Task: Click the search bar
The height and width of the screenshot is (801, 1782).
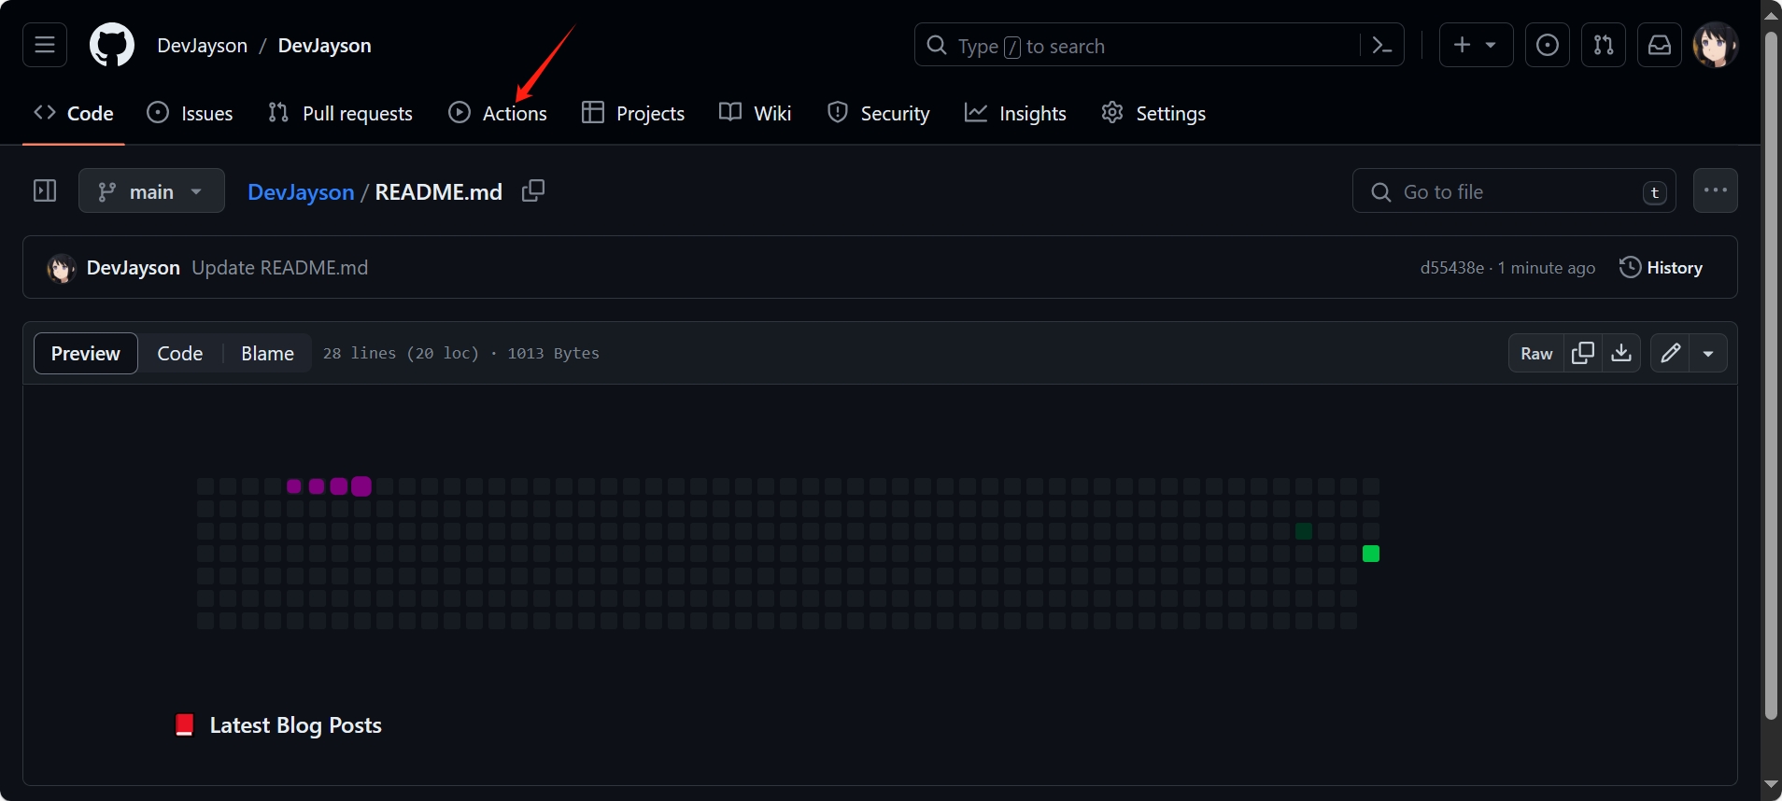Action: (1158, 45)
